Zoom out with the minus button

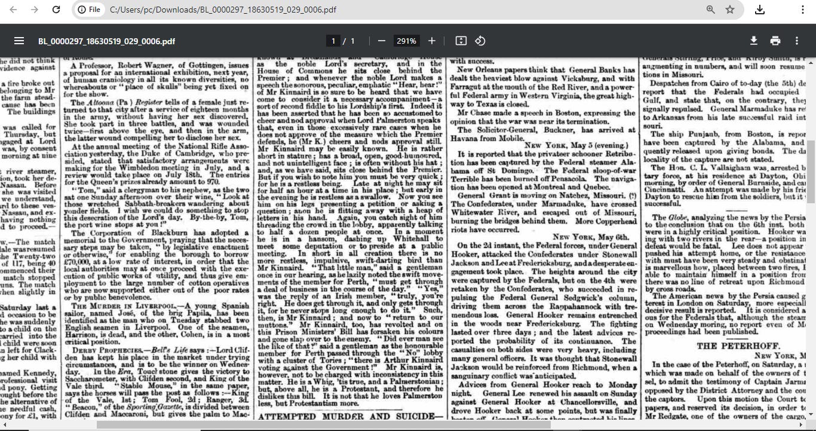382,41
